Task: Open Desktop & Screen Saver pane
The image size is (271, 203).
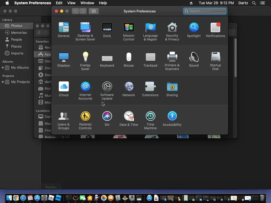Action: (85, 32)
